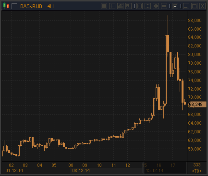Open the data table view icon

pos(104,6)
